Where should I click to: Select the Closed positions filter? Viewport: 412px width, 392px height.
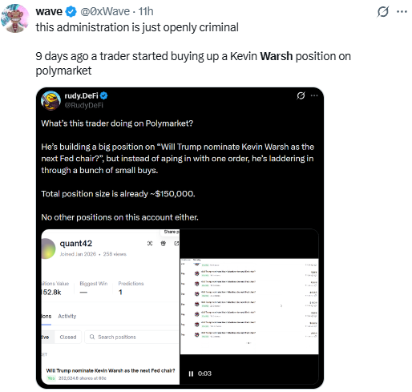coord(68,337)
